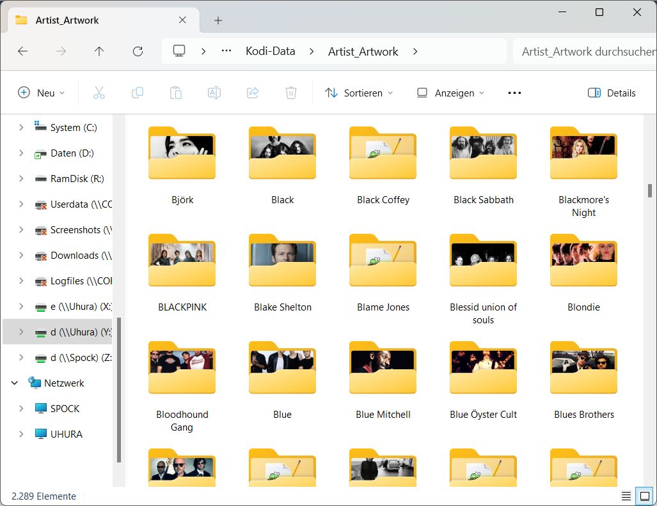Open chevron after Artist_Artwork breadcrumb
657x506 pixels.
click(415, 52)
